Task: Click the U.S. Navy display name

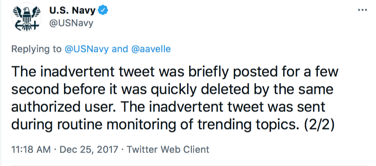Action: coord(73,10)
